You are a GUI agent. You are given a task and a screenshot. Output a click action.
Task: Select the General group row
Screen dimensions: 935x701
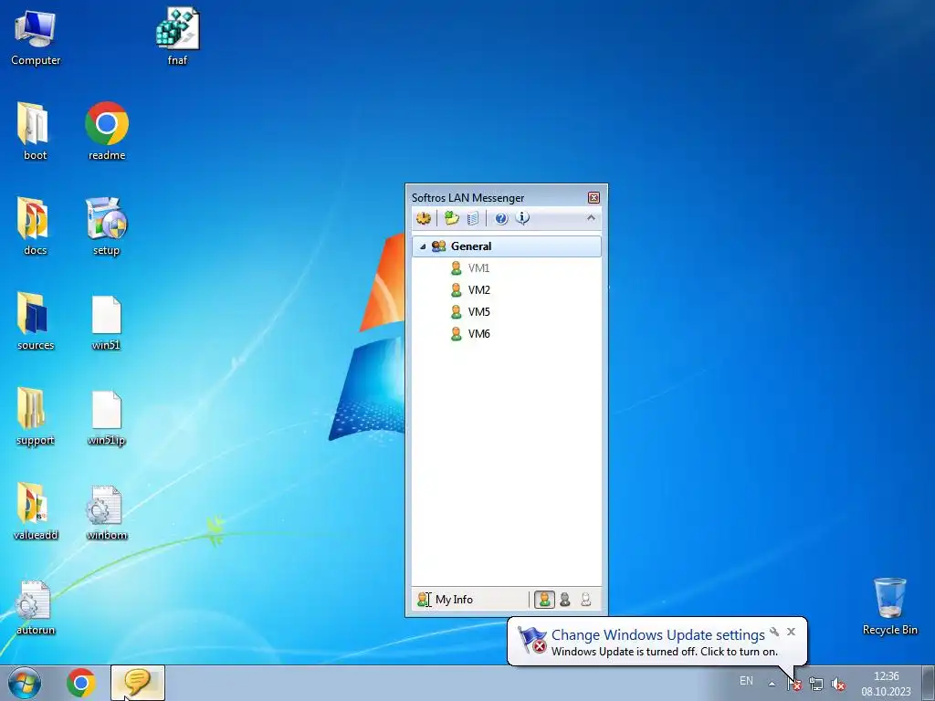pos(506,246)
